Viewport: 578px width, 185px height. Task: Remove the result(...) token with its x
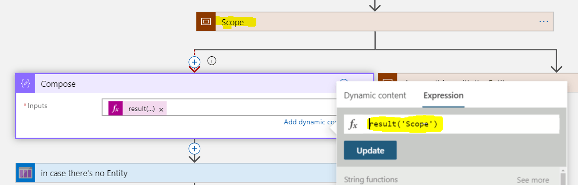pyautogui.click(x=161, y=110)
